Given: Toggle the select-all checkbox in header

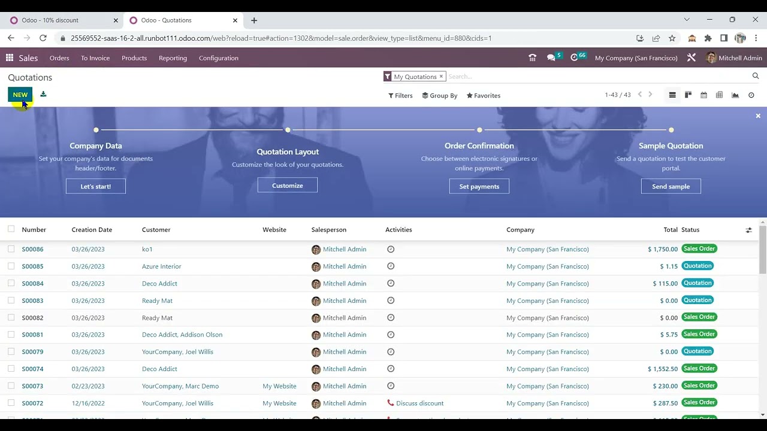Looking at the screenshot, I should (11, 229).
